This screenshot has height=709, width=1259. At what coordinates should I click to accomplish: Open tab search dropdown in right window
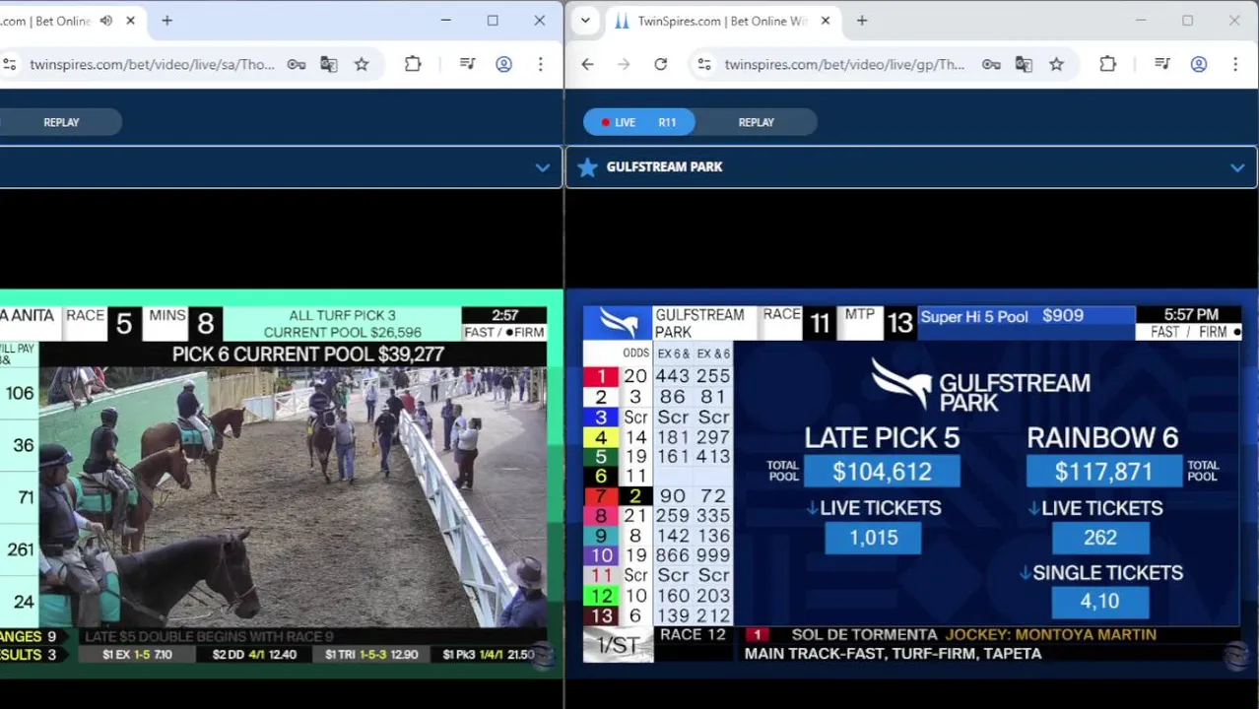pyautogui.click(x=585, y=21)
